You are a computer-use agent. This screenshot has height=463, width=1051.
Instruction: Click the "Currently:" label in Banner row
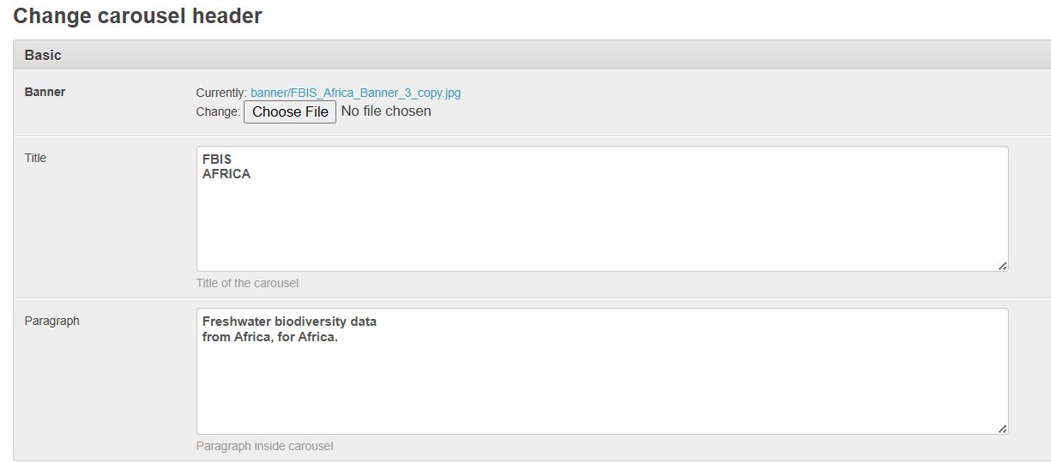point(221,93)
